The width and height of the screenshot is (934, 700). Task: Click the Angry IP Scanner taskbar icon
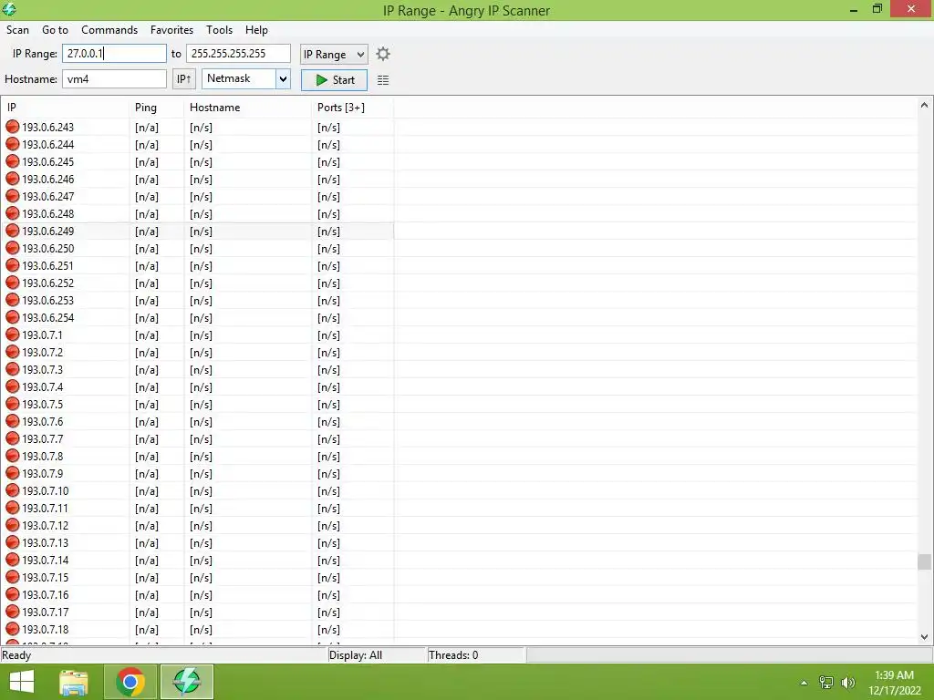click(x=186, y=682)
